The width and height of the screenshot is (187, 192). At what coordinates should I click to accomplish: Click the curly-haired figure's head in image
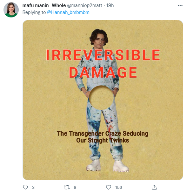click(99, 38)
